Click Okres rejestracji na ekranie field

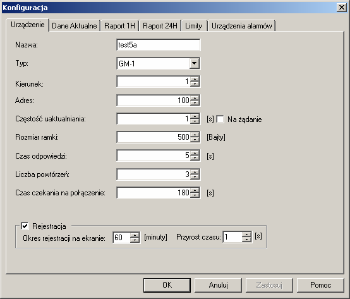click(x=121, y=237)
